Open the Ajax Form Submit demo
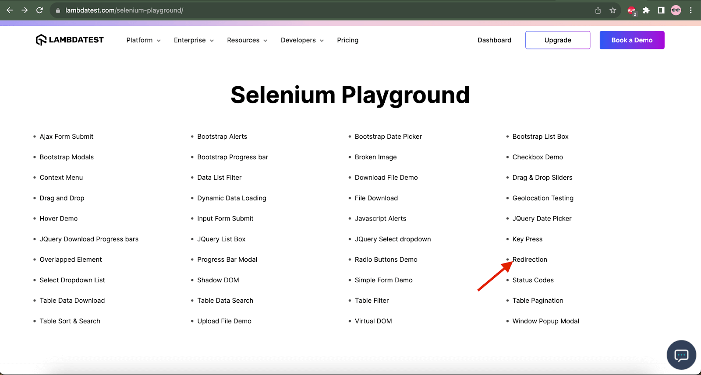 (x=67, y=137)
